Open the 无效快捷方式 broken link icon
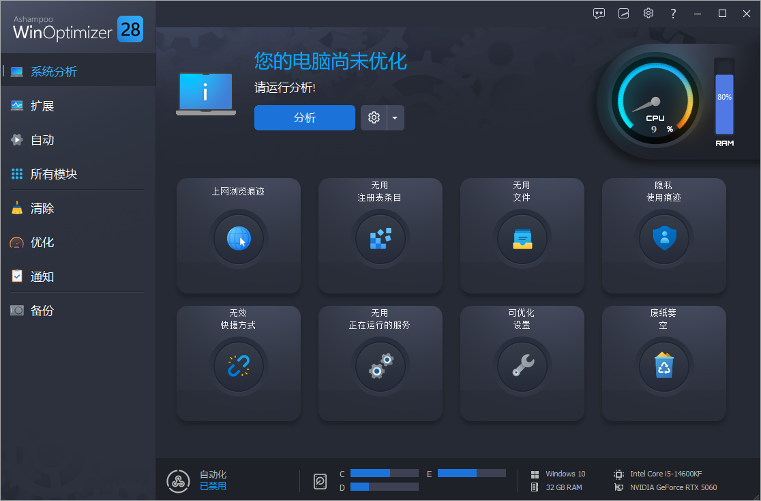761x501 pixels. click(x=238, y=366)
